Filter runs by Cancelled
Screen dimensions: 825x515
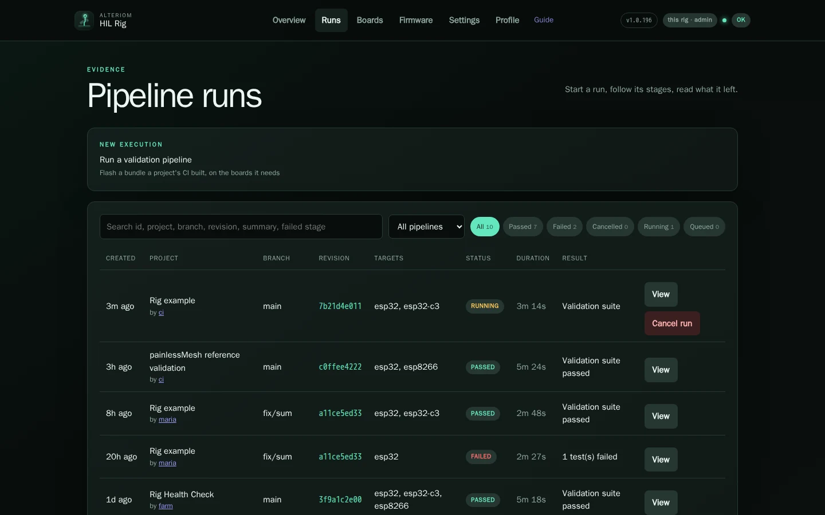pos(610,227)
